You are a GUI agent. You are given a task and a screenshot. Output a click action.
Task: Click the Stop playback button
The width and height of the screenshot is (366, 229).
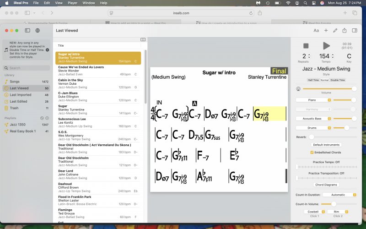click(x=306, y=46)
